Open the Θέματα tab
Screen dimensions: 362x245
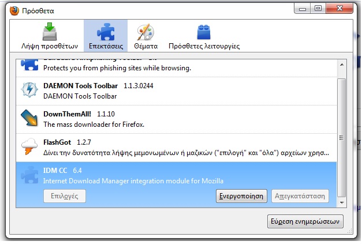pos(145,36)
